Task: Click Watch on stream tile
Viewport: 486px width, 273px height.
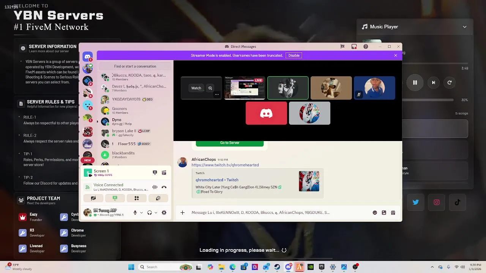Action: 196,88
